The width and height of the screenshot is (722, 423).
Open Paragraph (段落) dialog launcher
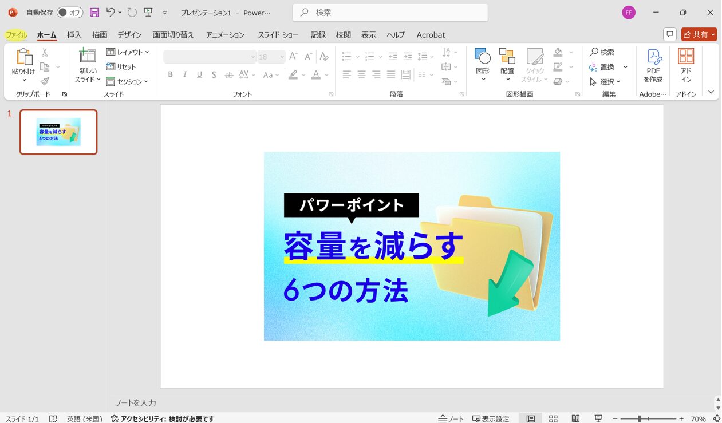462,94
